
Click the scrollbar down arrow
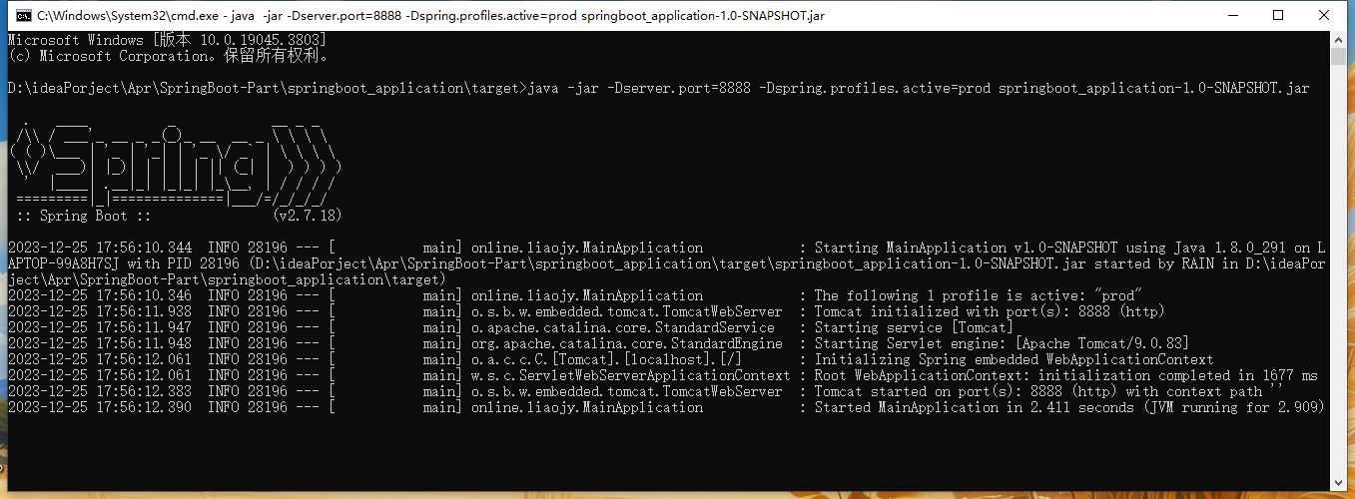click(x=1338, y=482)
